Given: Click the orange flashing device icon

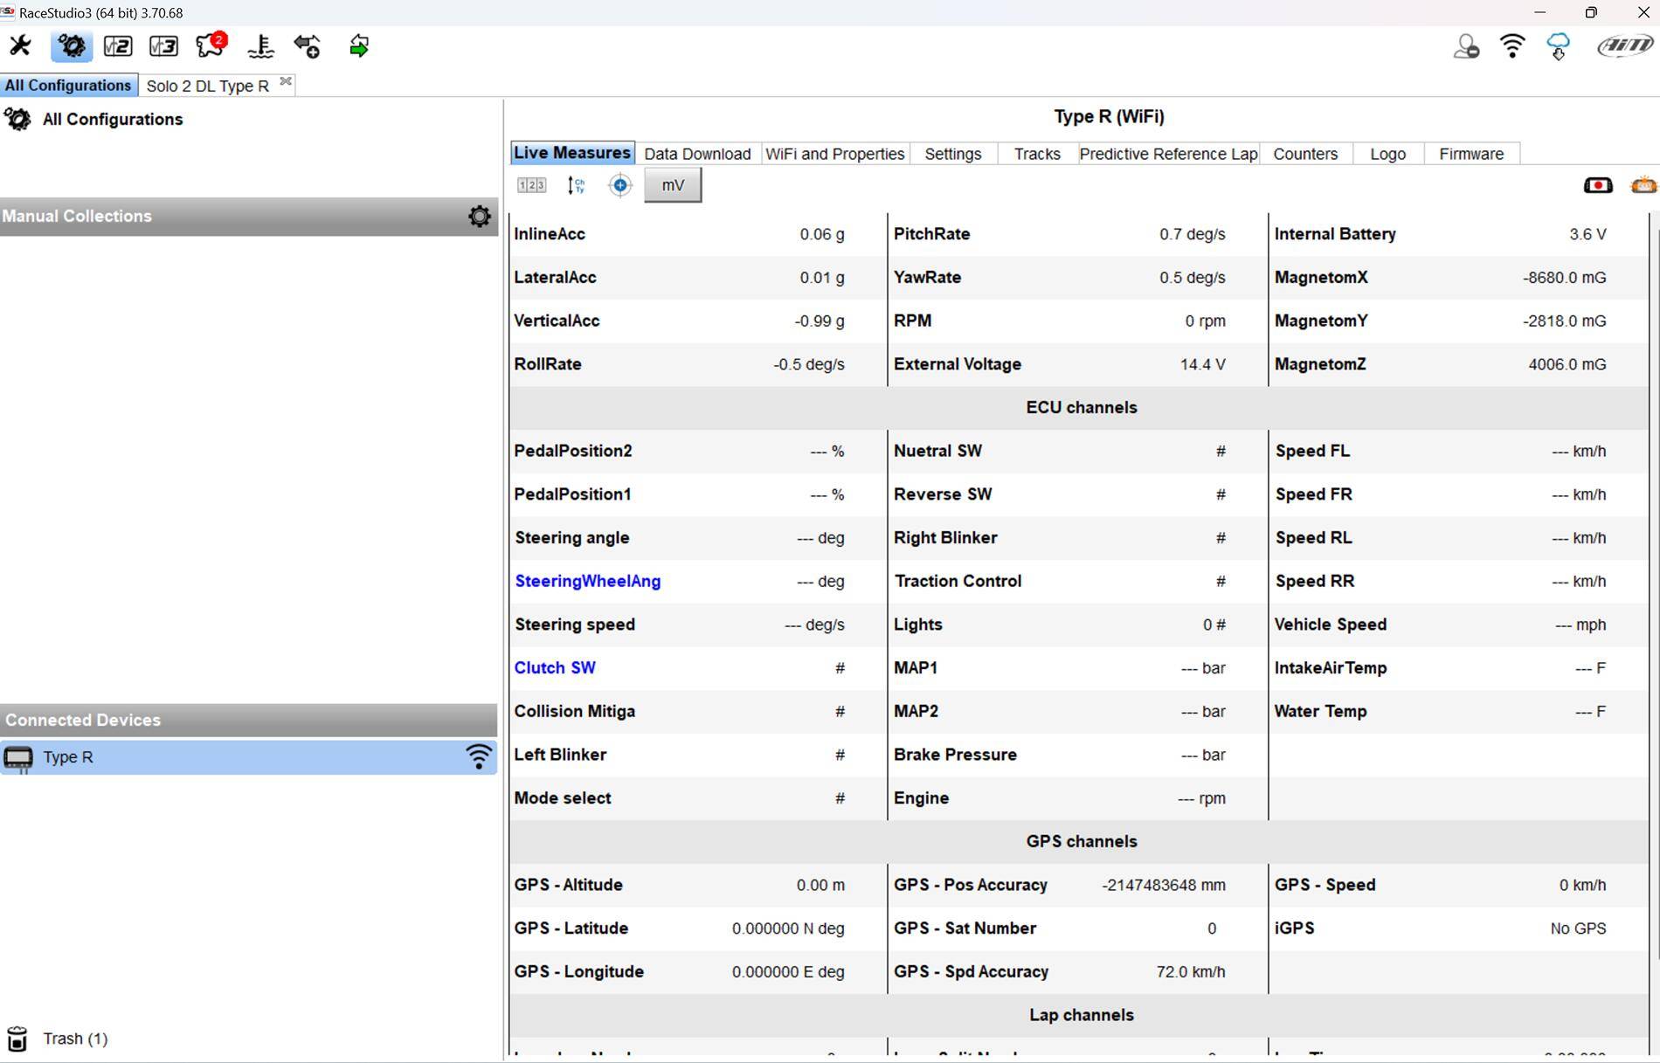Looking at the screenshot, I should [1643, 185].
